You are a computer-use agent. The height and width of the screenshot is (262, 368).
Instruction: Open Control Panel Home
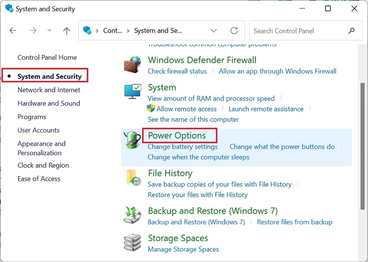coord(47,57)
